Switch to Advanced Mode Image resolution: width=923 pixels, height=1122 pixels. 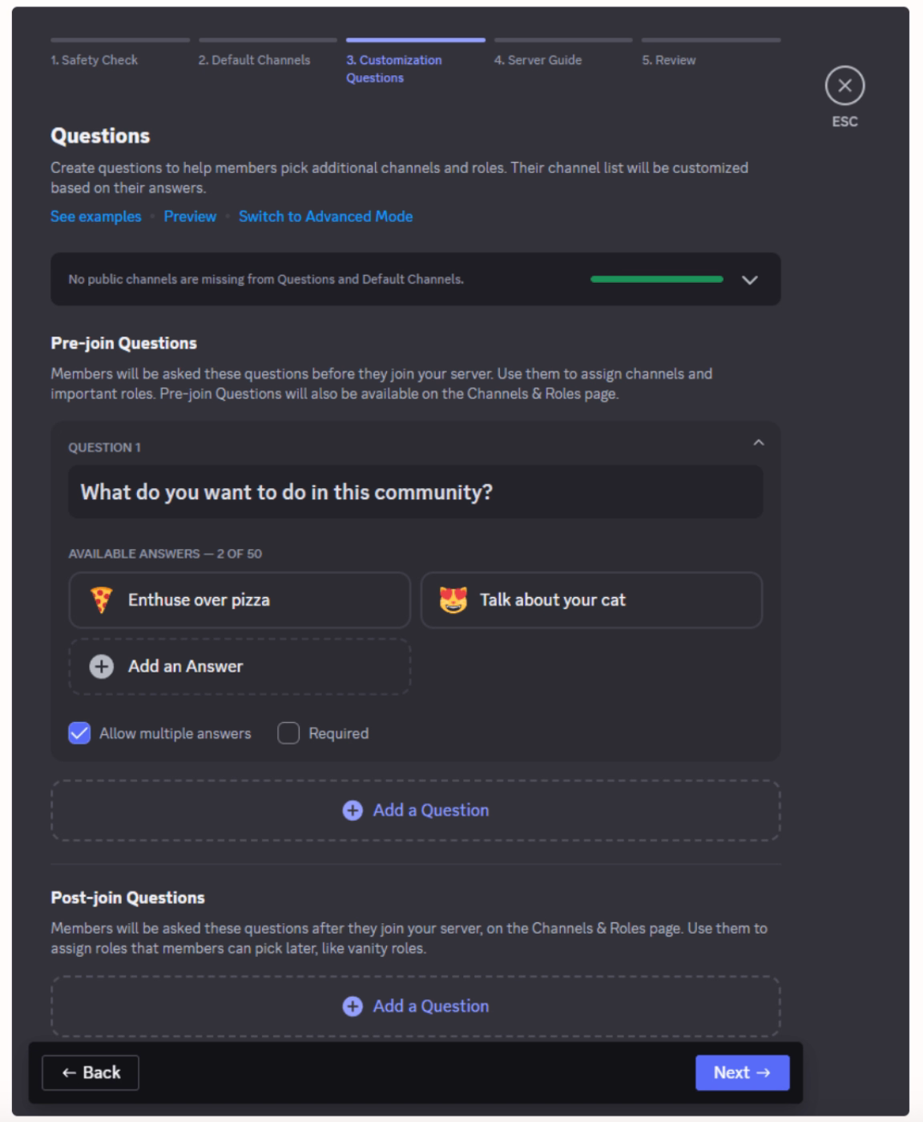(x=325, y=216)
